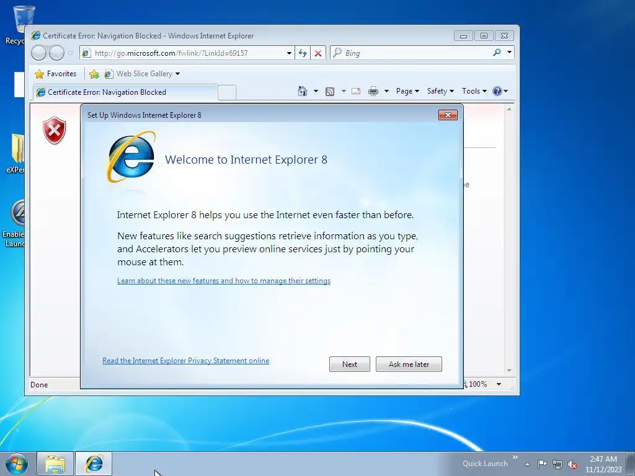Click the red shield certificate error icon
635x476 pixels.
[55, 130]
